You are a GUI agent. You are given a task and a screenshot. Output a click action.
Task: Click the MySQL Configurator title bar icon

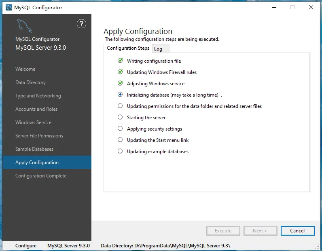[9, 7]
